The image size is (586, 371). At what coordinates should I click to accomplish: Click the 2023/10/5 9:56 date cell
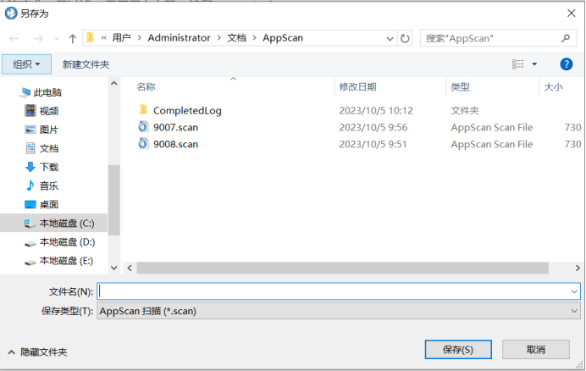coord(373,128)
